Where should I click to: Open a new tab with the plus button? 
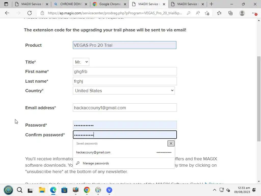pos(211,4)
